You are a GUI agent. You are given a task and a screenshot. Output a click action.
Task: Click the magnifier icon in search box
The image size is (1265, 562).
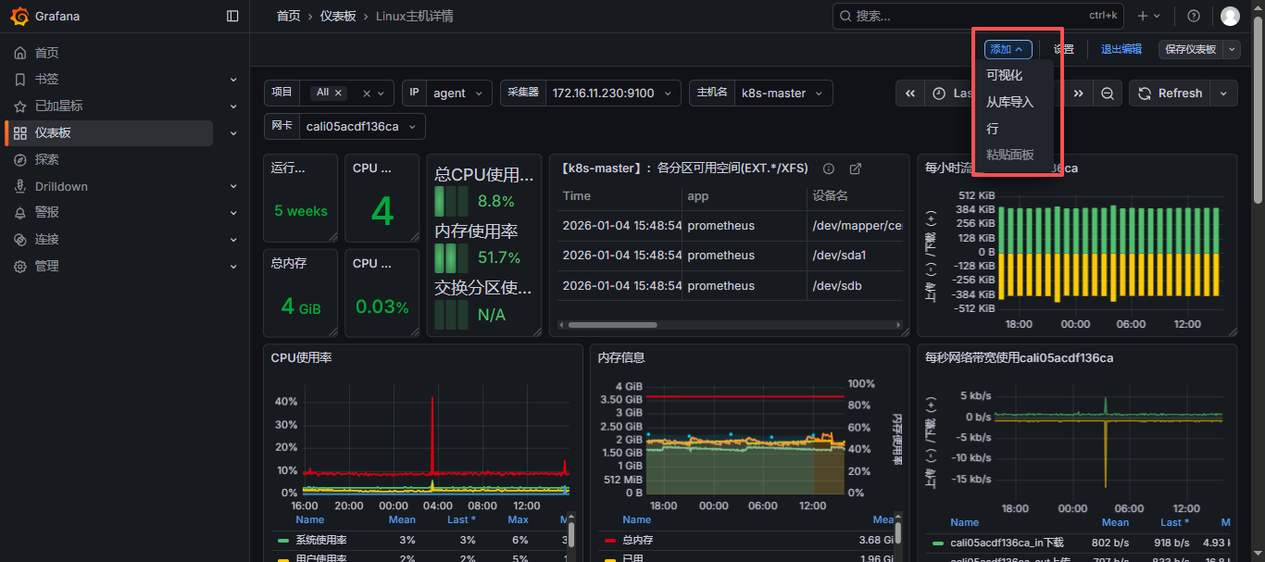[845, 16]
